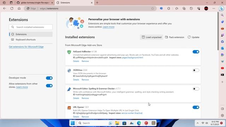This screenshot has width=226, height=127.
Task: Open sidebar settings gear icon
Action: point(222,115)
